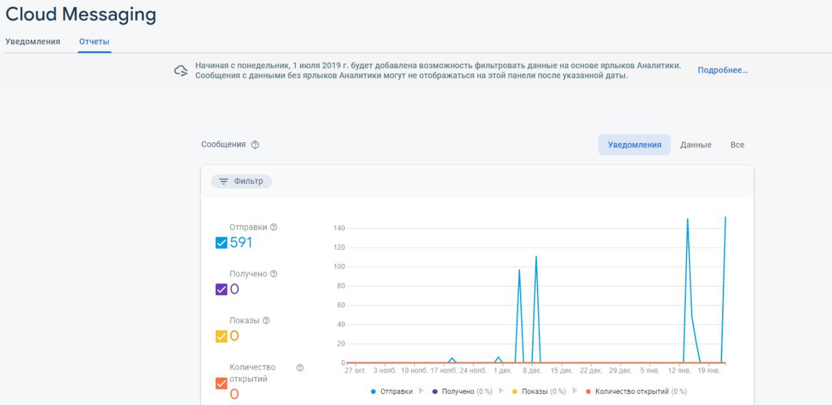The image size is (832, 405).
Task: Open help icon beside Отправки
Action: point(274,228)
